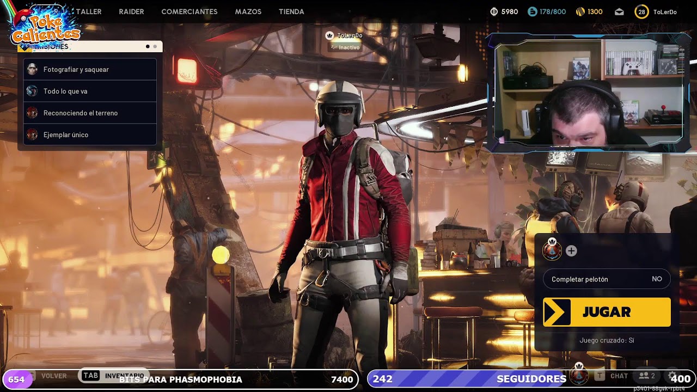Click the party members count icon
The height and width of the screenshot is (392, 697).
[647, 376]
